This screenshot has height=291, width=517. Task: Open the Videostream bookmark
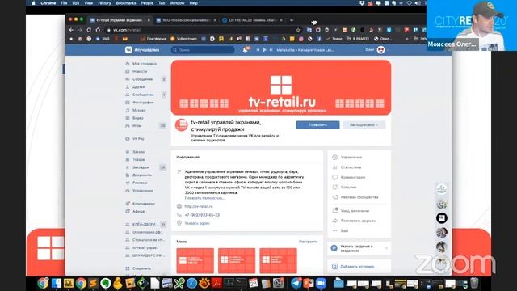coord(183,39)
